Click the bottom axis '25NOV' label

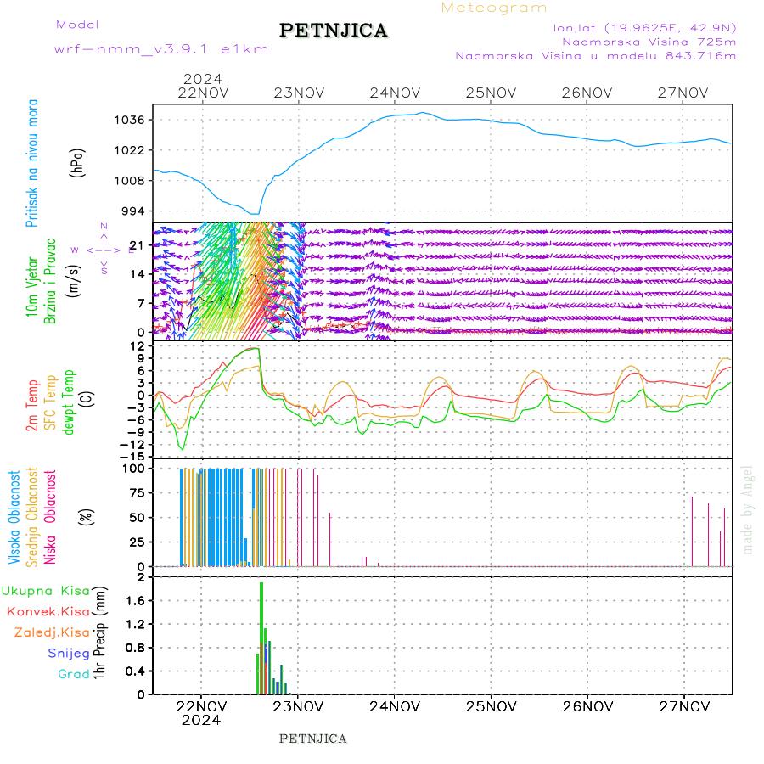point(492,706)
